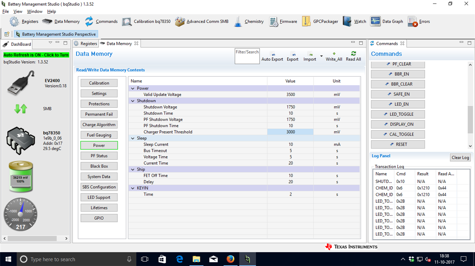Select the Permanent Fail category button
475x266 pixels.
point(99,114)
